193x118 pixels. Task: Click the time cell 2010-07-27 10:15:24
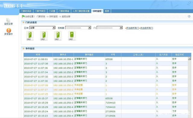coord(36,111)
